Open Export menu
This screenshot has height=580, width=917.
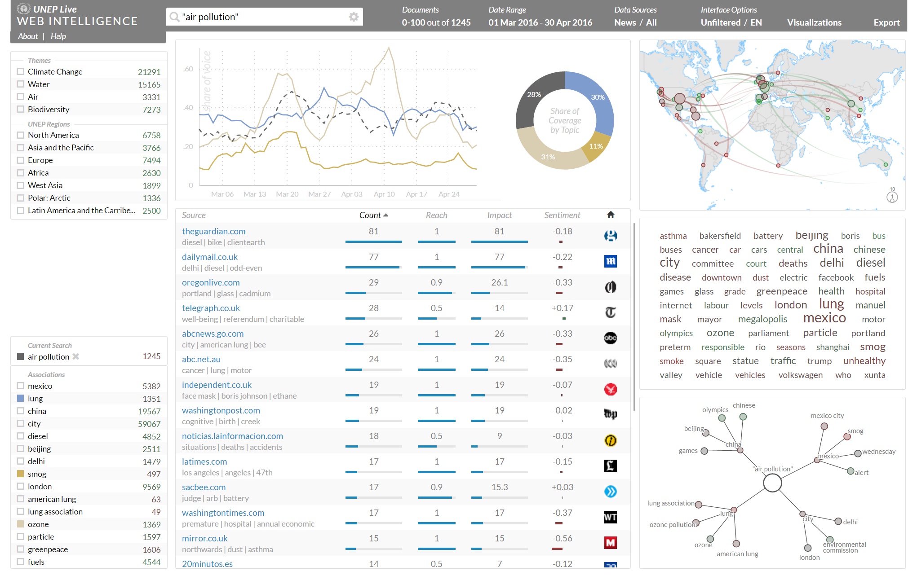pyautogui.click(x=886, y=22)
